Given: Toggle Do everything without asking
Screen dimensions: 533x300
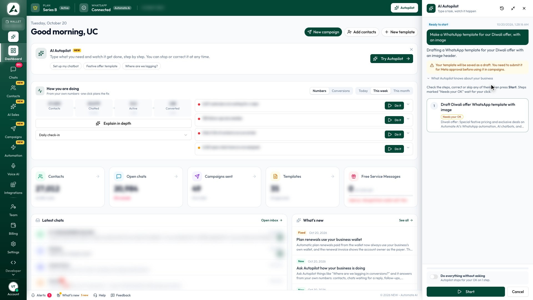Looking at the screenshot, I should coord(434,277).
